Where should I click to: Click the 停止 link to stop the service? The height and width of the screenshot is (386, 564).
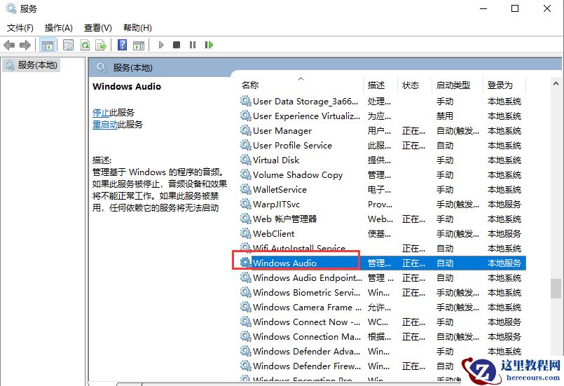[101, 113]
